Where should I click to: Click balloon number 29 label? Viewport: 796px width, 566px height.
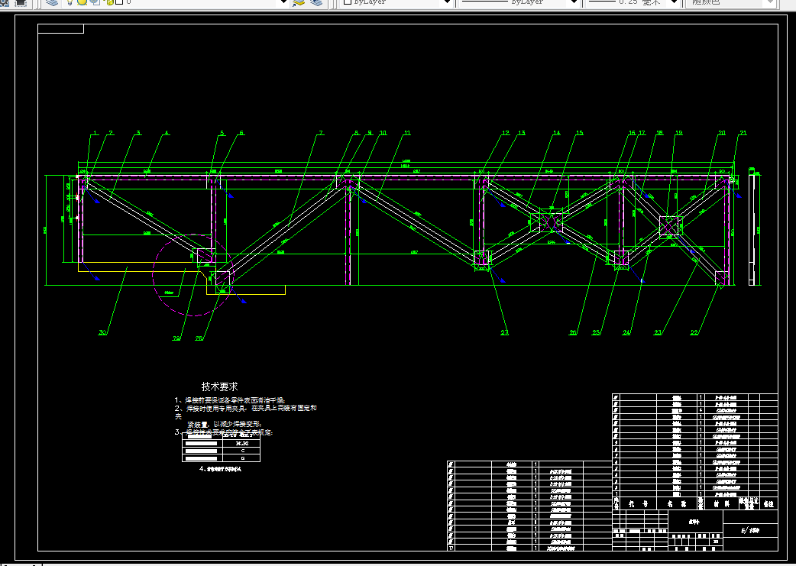point(176,338)
